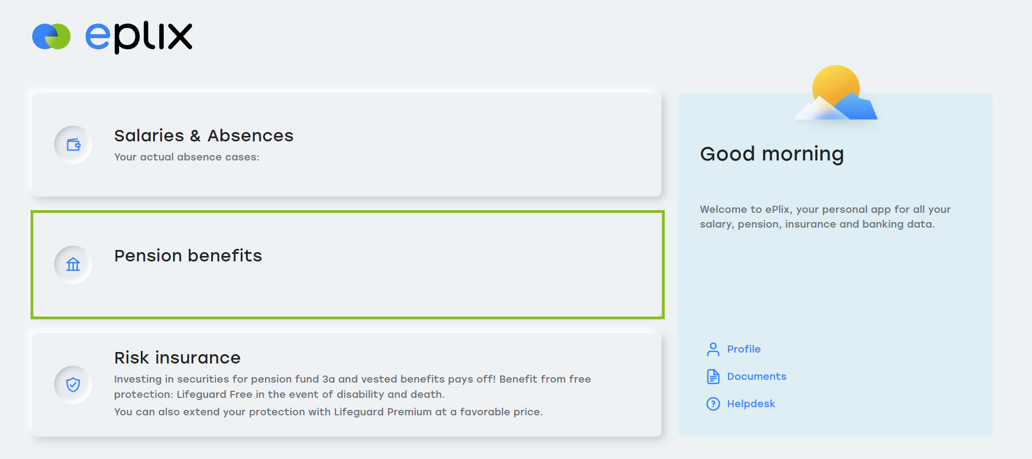This screenshot has width=1032, height=459.
Task: Click the question mark Helpdesk icon
Action: coord(713,404)
